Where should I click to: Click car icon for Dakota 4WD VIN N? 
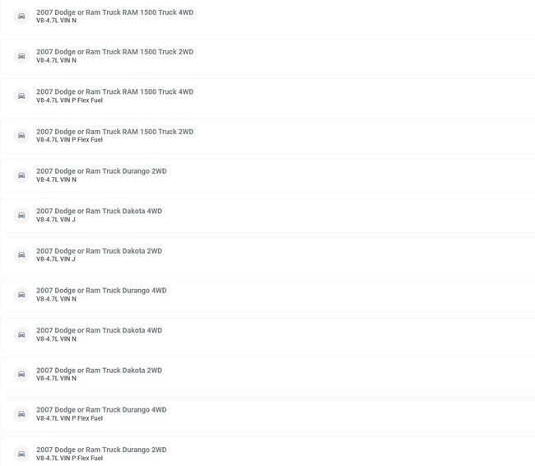[x=21, y=334]
